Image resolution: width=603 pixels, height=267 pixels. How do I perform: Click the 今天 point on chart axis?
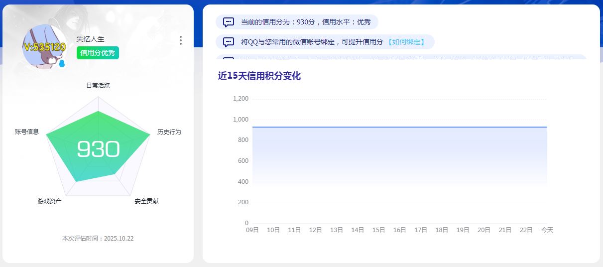coord(547,230)
